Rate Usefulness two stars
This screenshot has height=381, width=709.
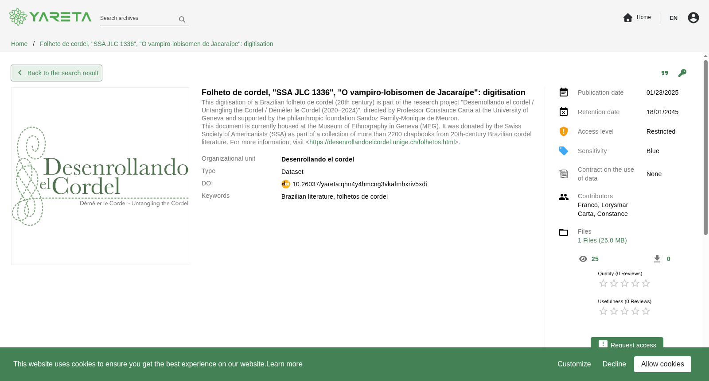614,311
